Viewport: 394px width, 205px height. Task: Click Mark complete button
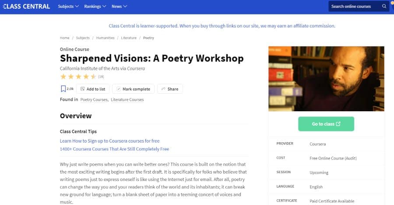(x=133, y=89)
